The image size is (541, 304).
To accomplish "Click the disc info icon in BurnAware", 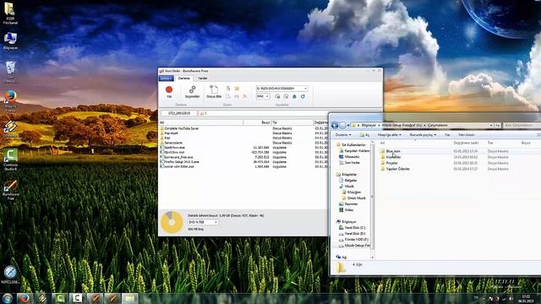I will coord(277,96).
